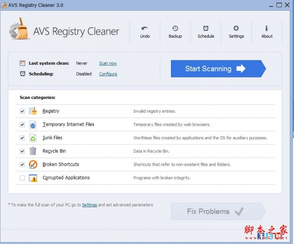
Task: Click the Broken Shortcuts icon
Action: tap(33, 165)
